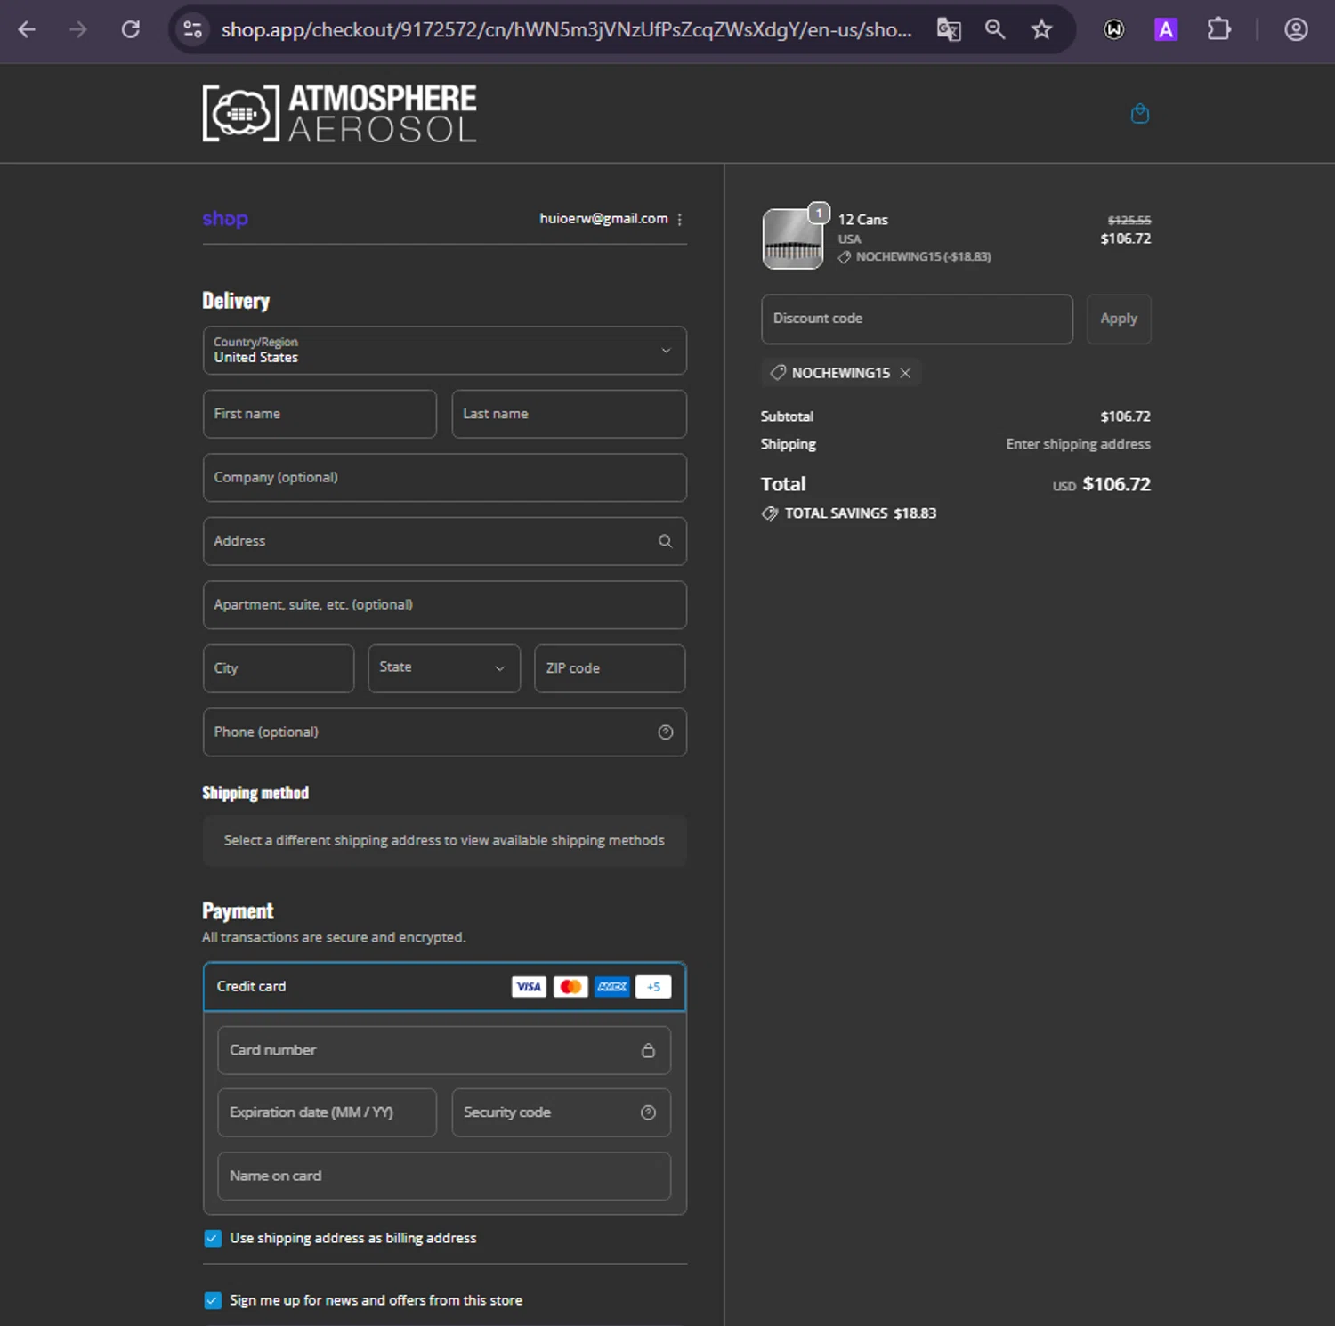The width and height of the screenshot is (1335, 1326).
Task: Reload the checkout page
Action: [131, 29]
